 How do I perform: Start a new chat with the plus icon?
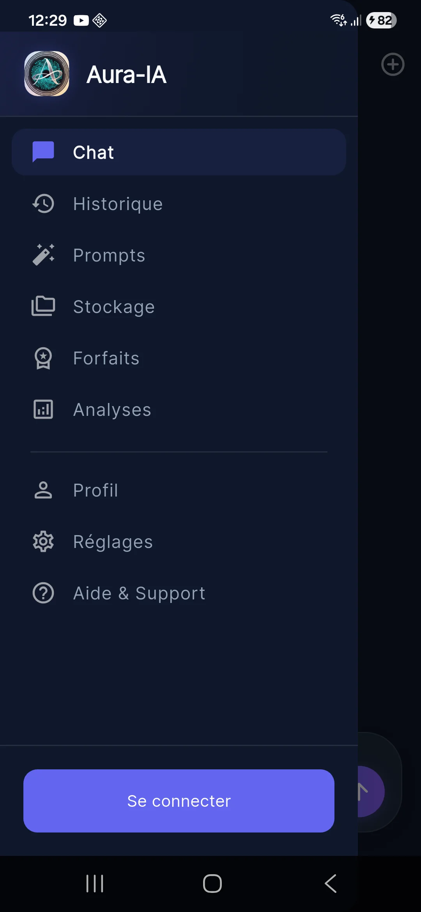(x=393, y=64)
